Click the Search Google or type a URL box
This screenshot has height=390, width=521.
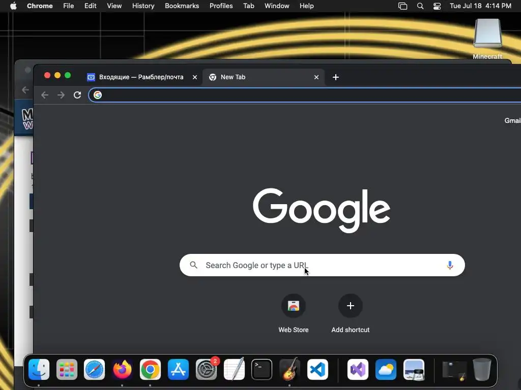tap(322, 265)
